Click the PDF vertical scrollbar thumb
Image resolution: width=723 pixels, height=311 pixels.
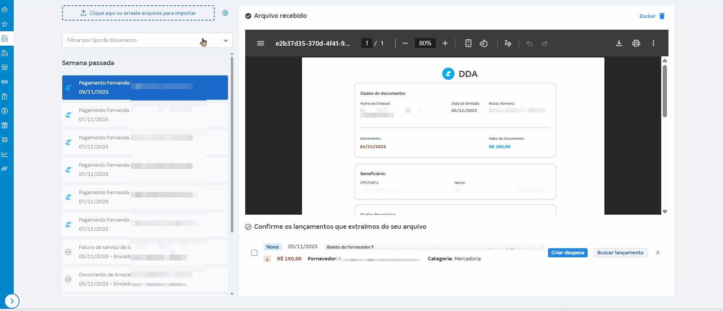(x=665, y=91)
